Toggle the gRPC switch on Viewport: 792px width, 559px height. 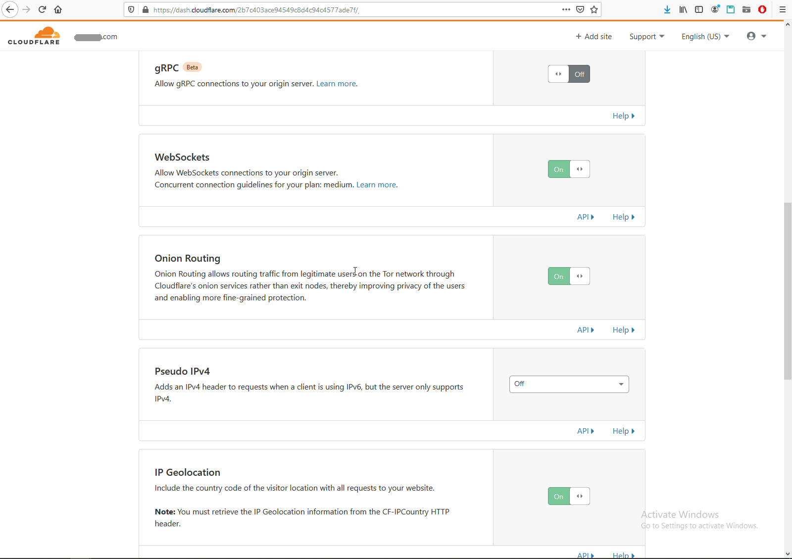[x=569, y=74]
